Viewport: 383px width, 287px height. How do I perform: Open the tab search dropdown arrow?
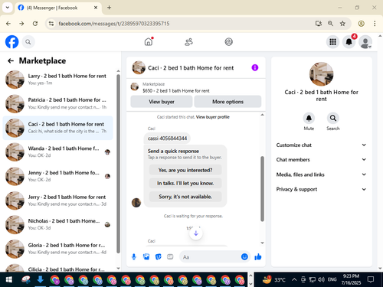[x=8, y=8]
